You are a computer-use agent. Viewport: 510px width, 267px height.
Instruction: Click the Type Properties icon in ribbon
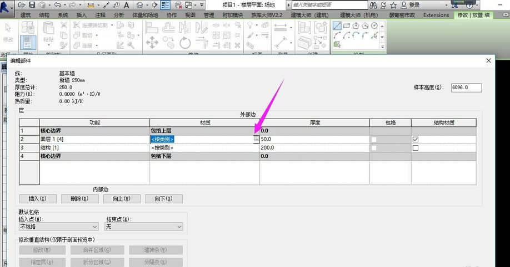point(28,28)
